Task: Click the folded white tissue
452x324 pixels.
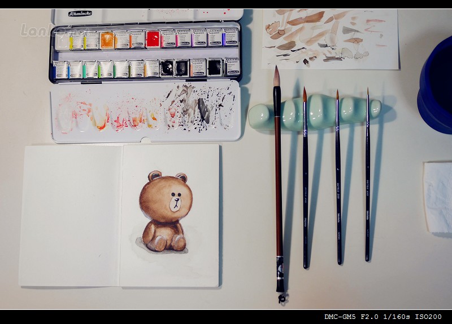Action: tap(438, 198)
